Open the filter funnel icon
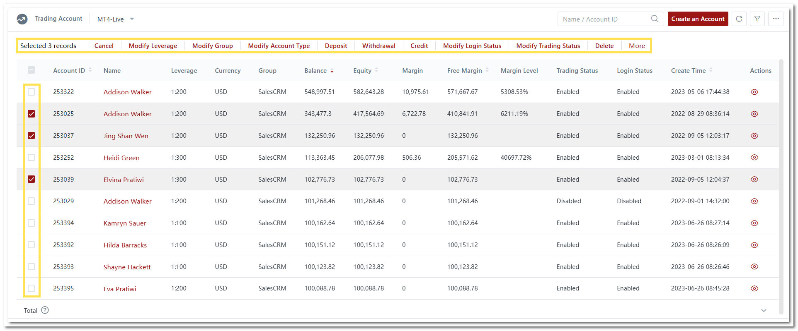This screenshot has height=331, width=798. coord(757,19)
